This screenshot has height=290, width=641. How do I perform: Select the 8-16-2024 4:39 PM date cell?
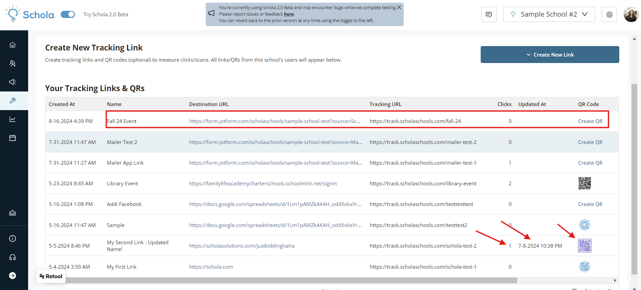pyautogui.click(x=71, y=121)
